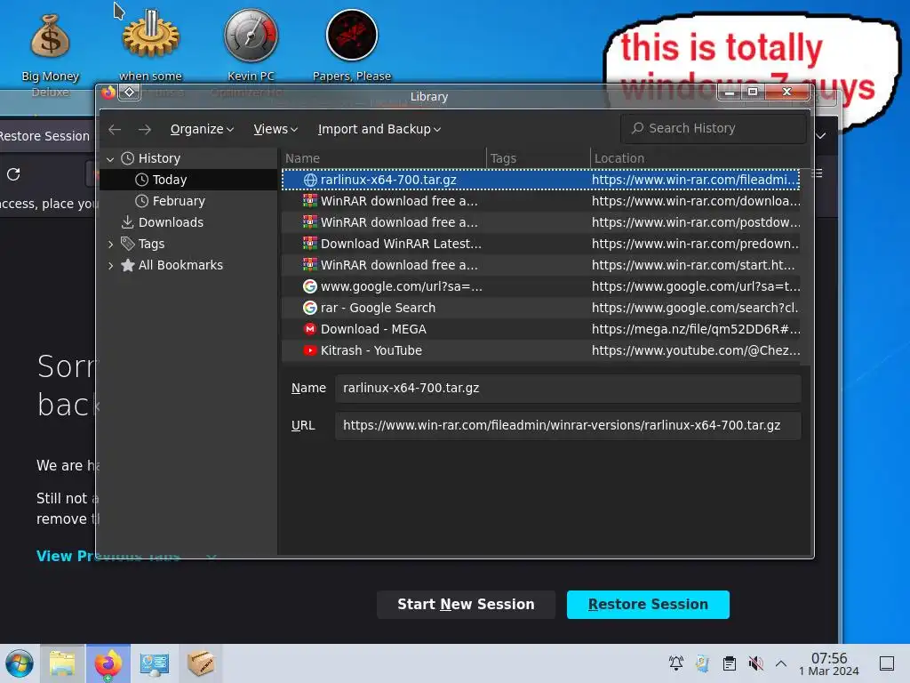This screenshot has height=683, width=910.
Task: Click Restore Session button
Action: coord(648,605)
